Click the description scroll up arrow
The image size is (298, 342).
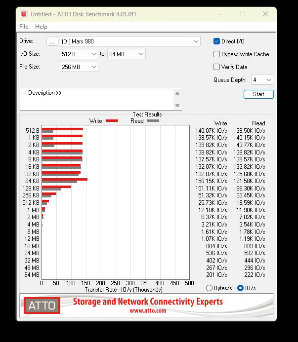pos(177,94)
